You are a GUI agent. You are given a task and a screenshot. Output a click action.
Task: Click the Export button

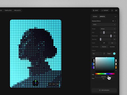105,11
